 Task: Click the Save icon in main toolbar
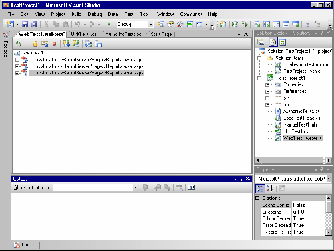tap(25, 24)
